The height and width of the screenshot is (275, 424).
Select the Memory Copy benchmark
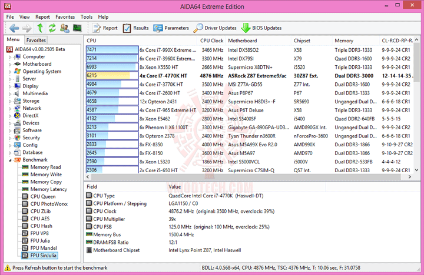tap(42, 182)
